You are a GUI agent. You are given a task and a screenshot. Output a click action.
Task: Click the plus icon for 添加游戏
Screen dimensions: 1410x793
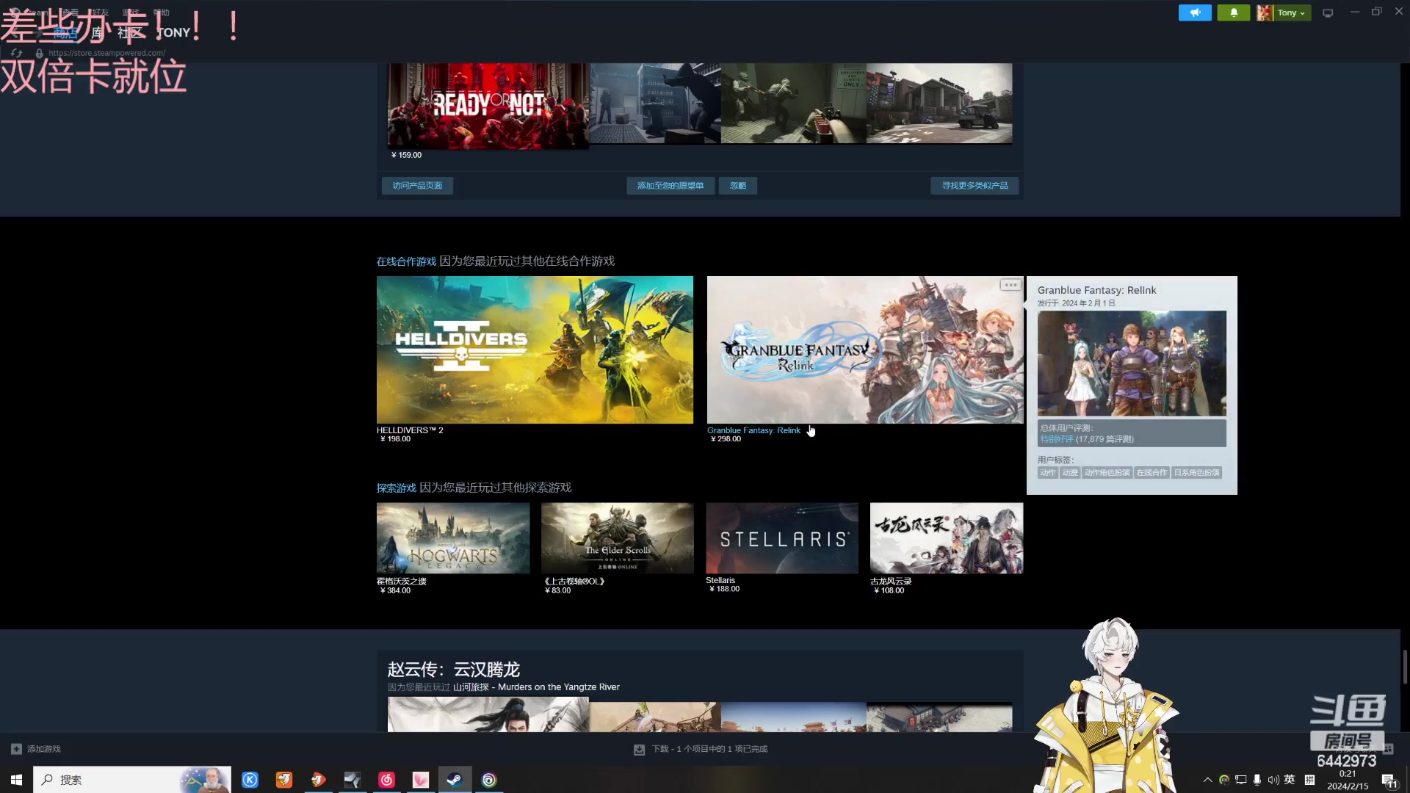(x=16, y=749)
